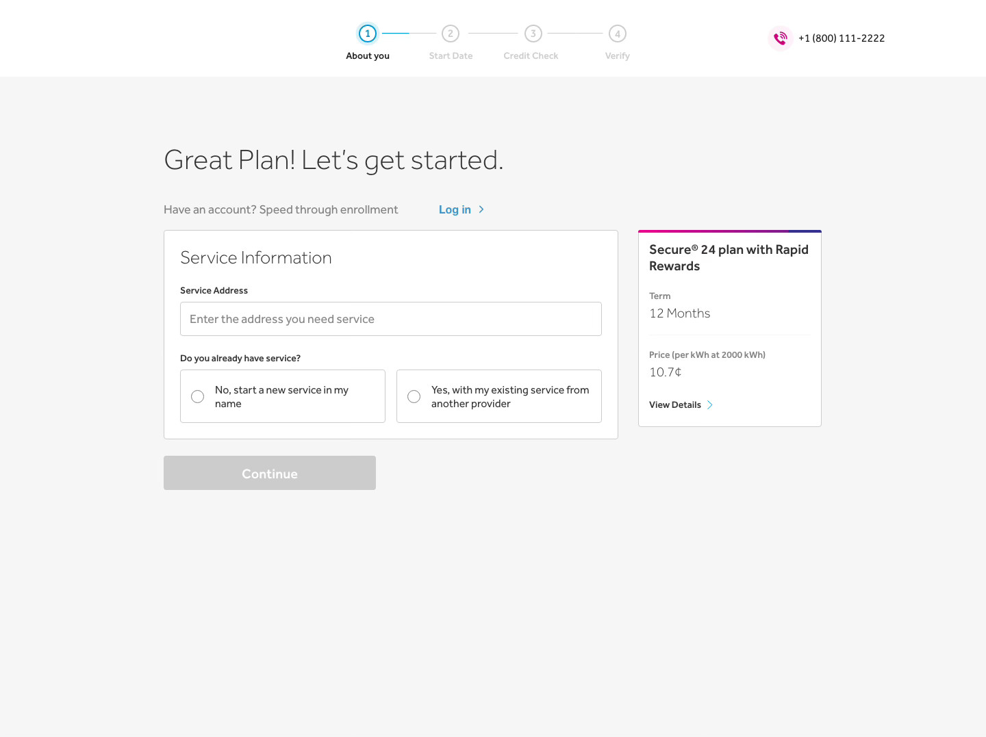Click chevron arrow next to View Details

pos(710,405)
